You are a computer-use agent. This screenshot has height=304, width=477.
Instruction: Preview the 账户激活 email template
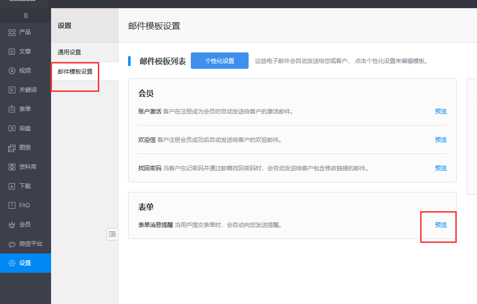pos(440,112)
